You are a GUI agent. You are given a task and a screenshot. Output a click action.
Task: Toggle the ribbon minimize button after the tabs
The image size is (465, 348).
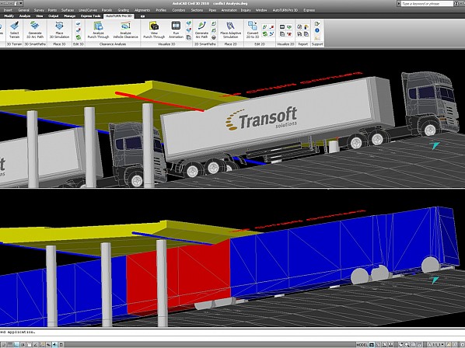[x=142, y=16]
